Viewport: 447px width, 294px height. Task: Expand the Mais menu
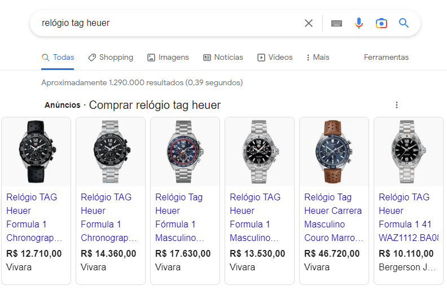point(318,58)
